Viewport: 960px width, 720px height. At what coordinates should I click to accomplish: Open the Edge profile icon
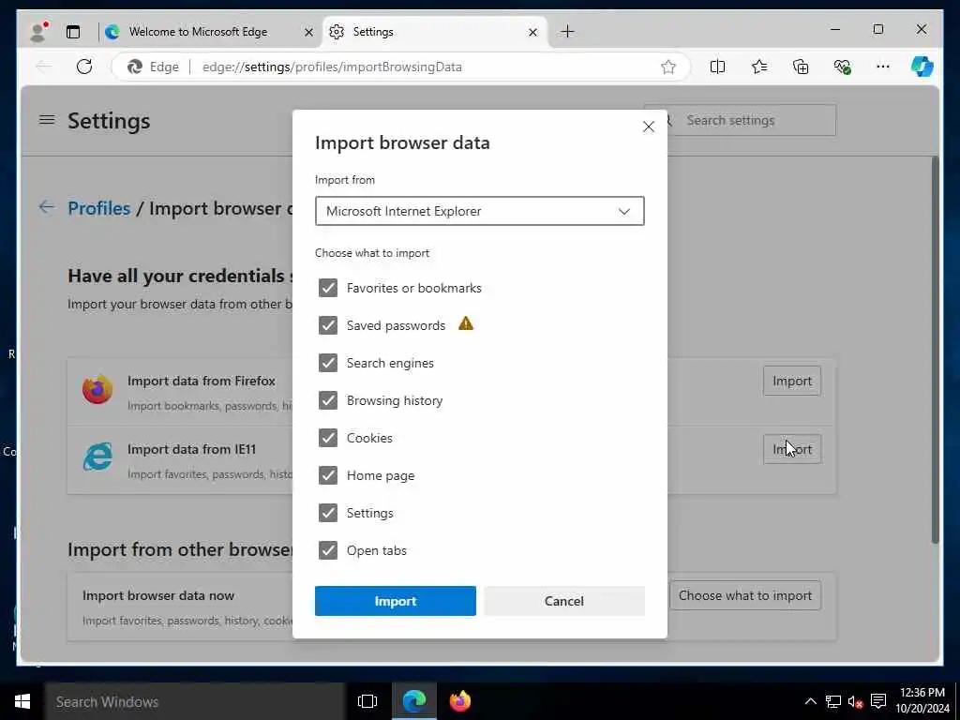38,31
